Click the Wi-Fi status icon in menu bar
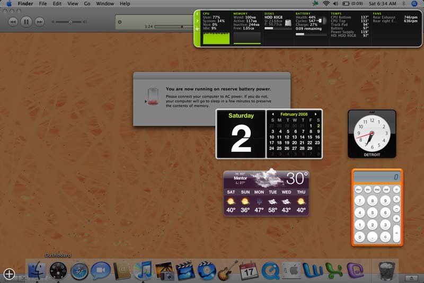Image resolution: width=424 pixels, height=283 pixels. (326, 4)
